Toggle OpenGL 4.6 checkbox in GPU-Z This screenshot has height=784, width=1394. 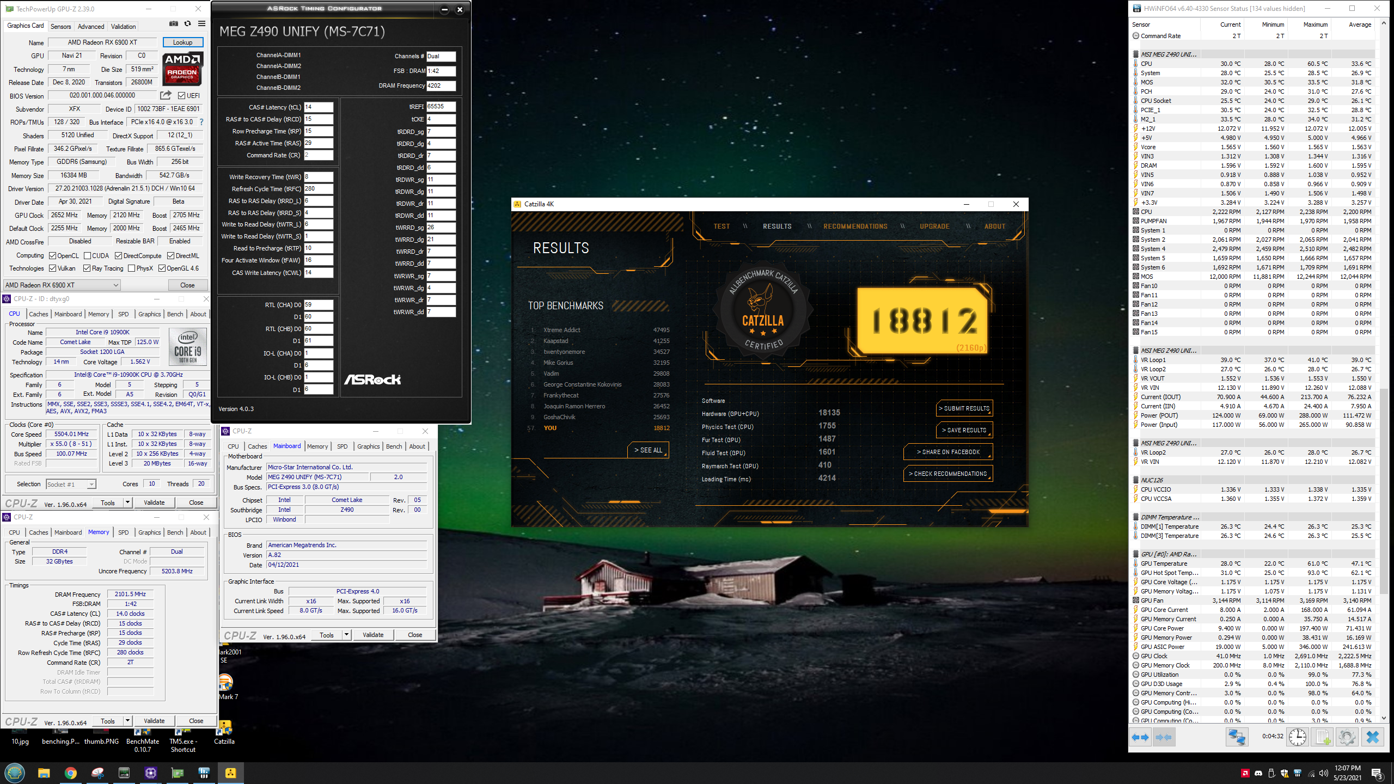coord(162,268)
